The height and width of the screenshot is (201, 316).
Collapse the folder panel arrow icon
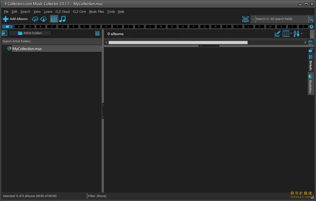4,33
